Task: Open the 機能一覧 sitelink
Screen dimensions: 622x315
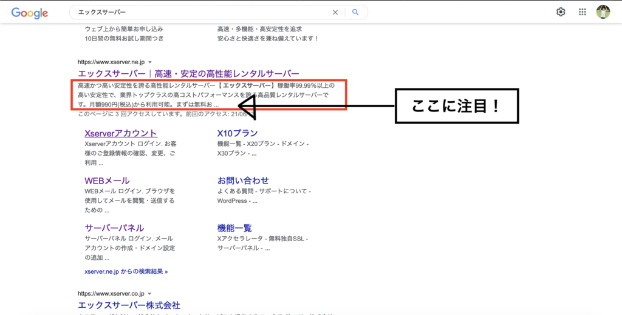Action: 234,228
